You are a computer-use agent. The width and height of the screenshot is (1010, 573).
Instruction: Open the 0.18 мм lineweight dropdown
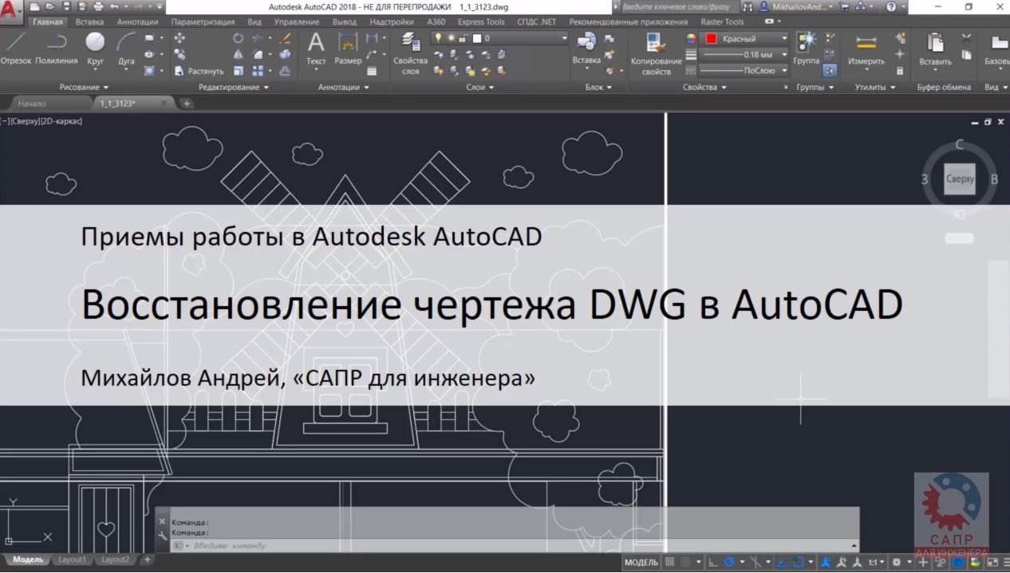[745, 55]
